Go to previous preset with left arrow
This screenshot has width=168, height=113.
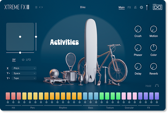point(40,7)
